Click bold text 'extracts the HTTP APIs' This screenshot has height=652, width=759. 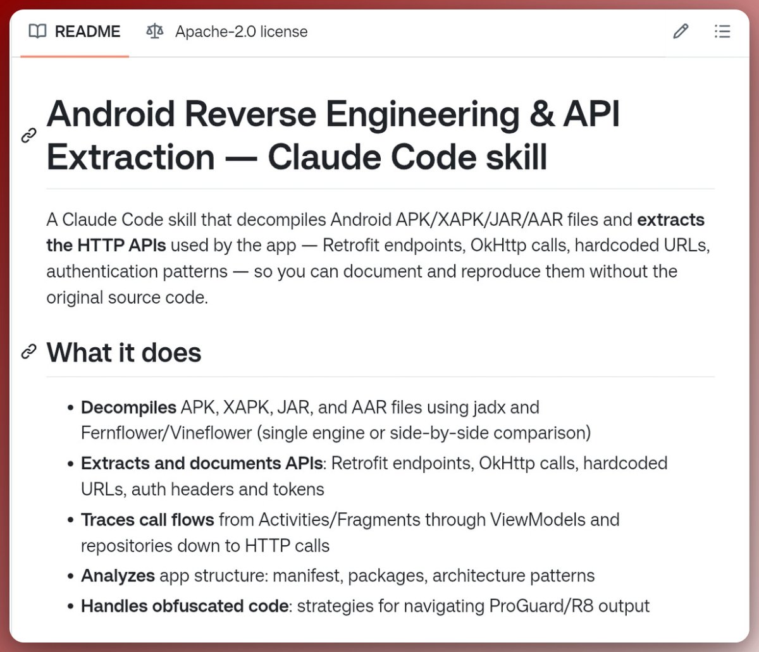tap(376, 233)
